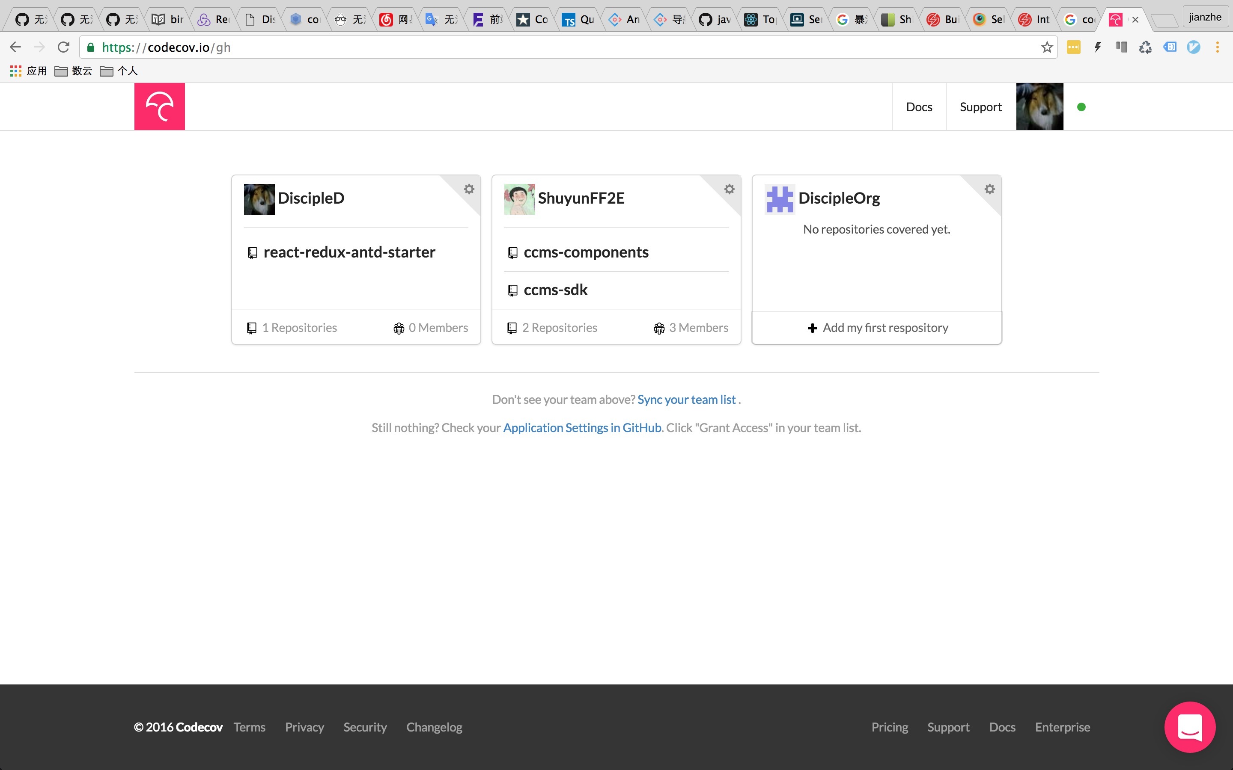Open the 应用 apps shortcut
Viewport: 1233px width, 770px height.
tap(29, 71)
